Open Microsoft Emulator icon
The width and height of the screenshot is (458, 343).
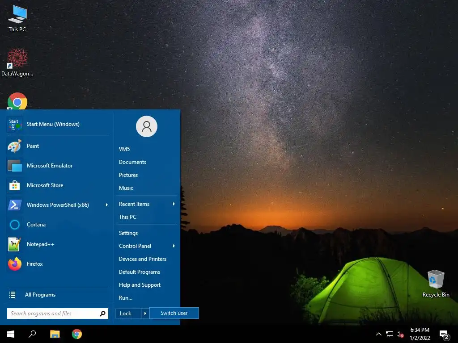coord(15,166)
